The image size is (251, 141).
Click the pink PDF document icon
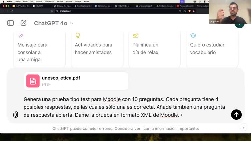33,81
